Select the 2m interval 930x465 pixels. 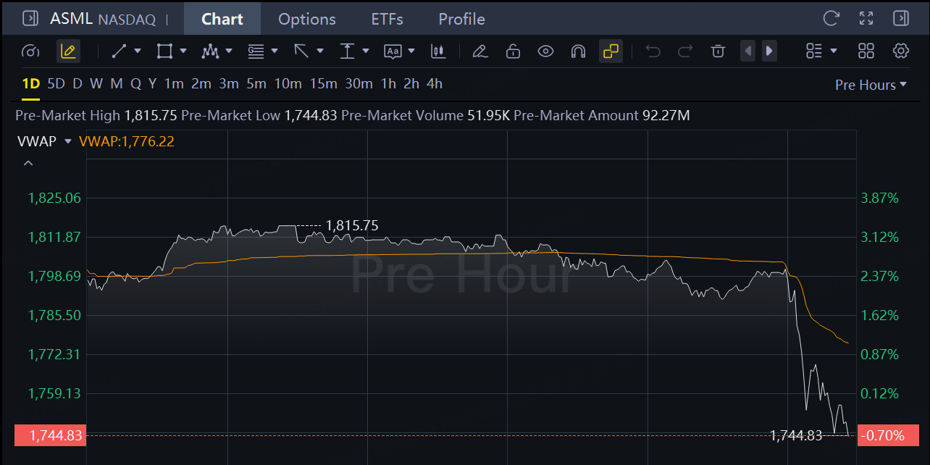[201, 84]
